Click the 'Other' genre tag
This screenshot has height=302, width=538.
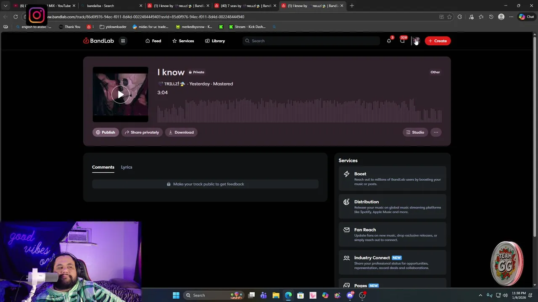435,72
